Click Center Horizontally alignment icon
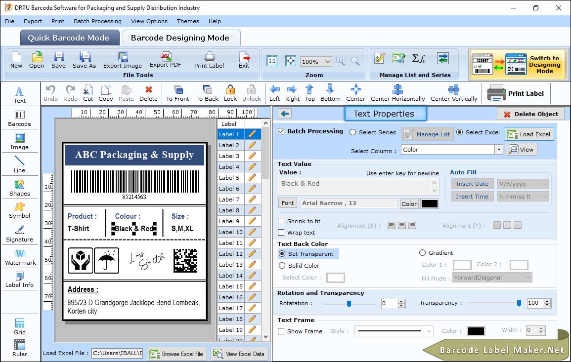 397,93
